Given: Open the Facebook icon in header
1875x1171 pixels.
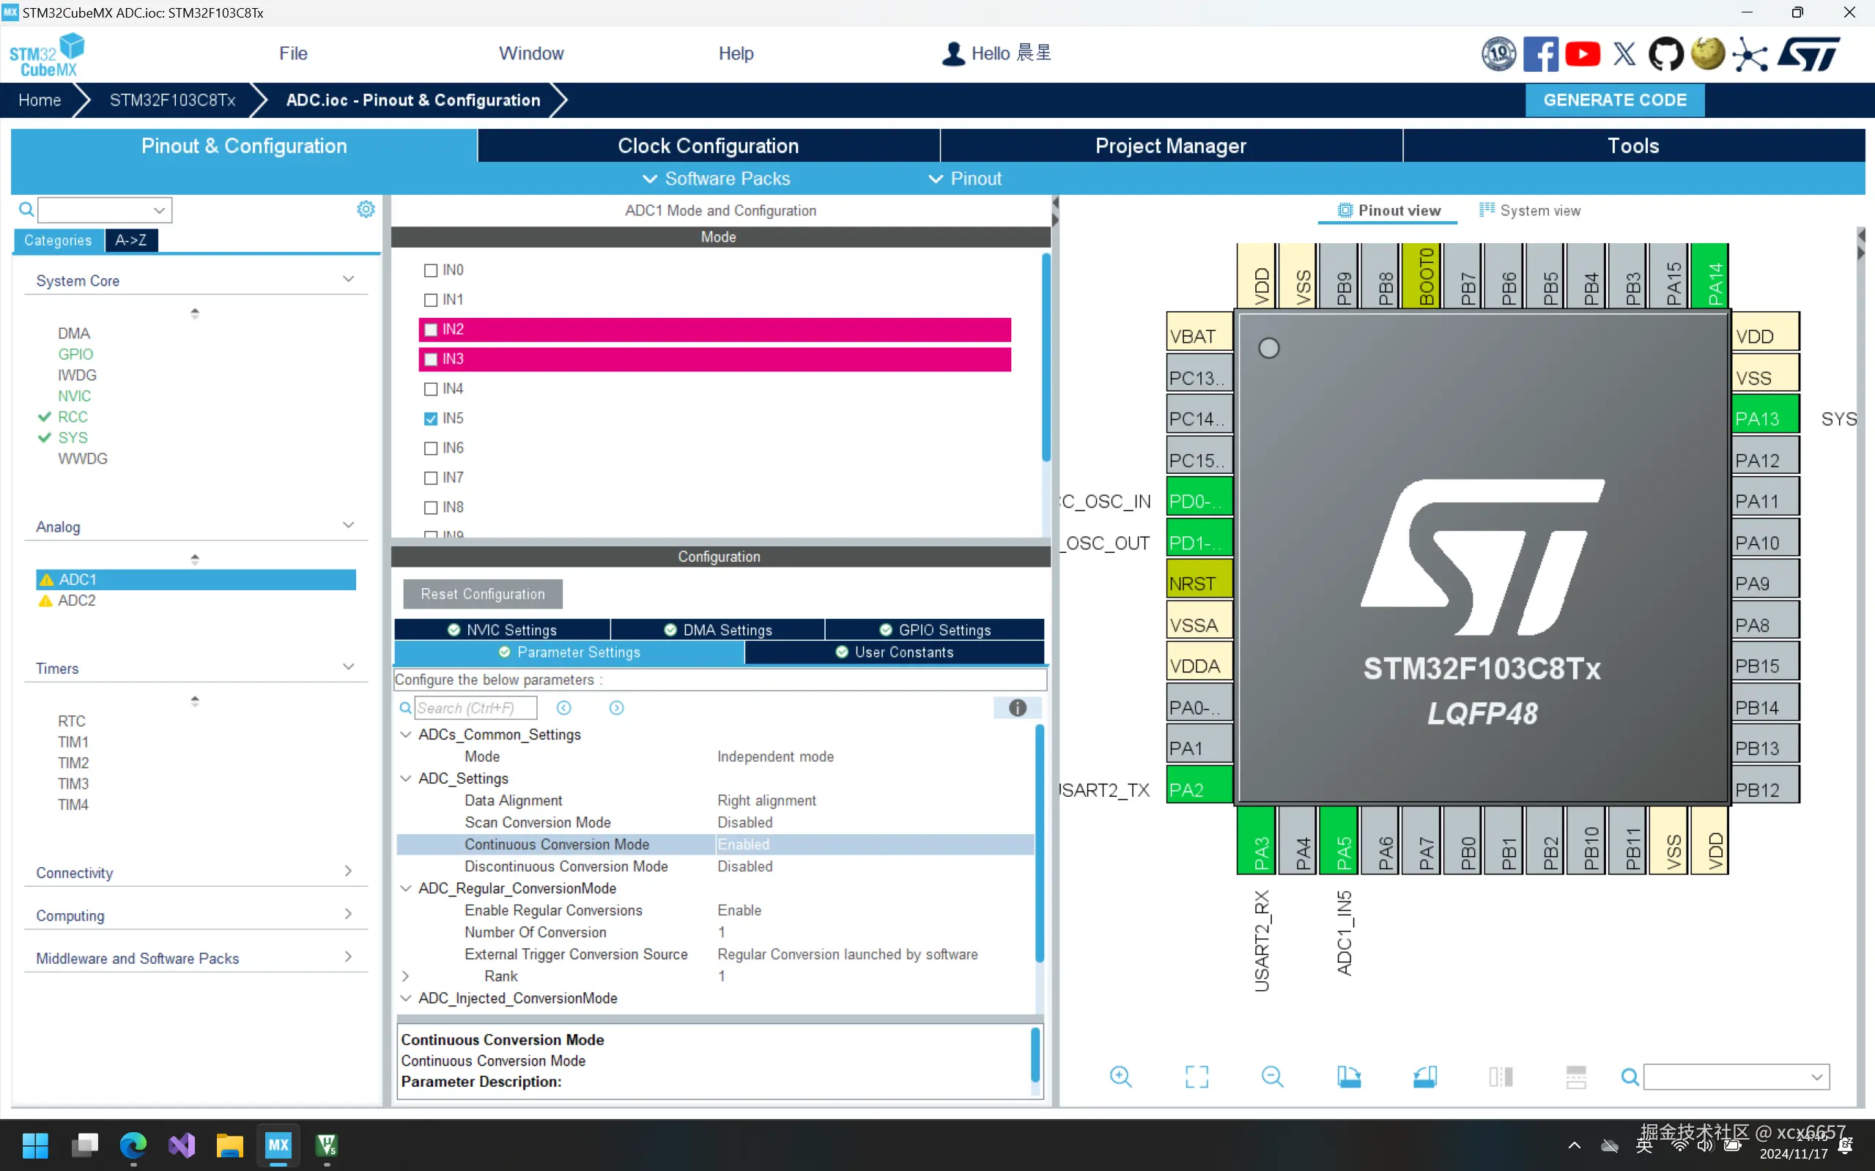Looking at the screenshot, I should (x=1540, y=54).
